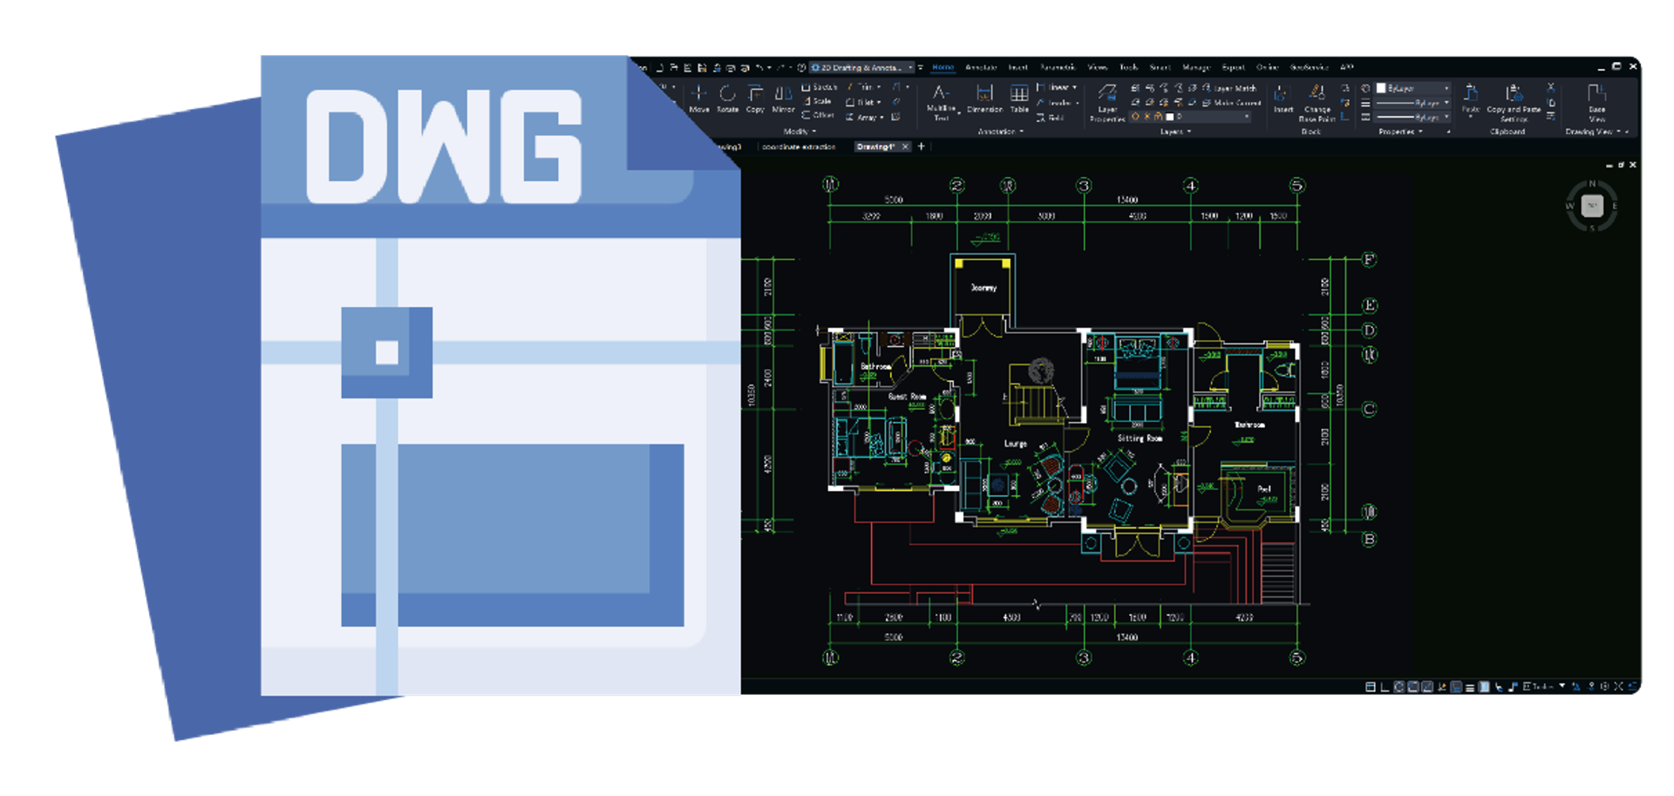Open the workspace selector dropdown
This screenshot has height=796, width=1674.
click(862, 67)
